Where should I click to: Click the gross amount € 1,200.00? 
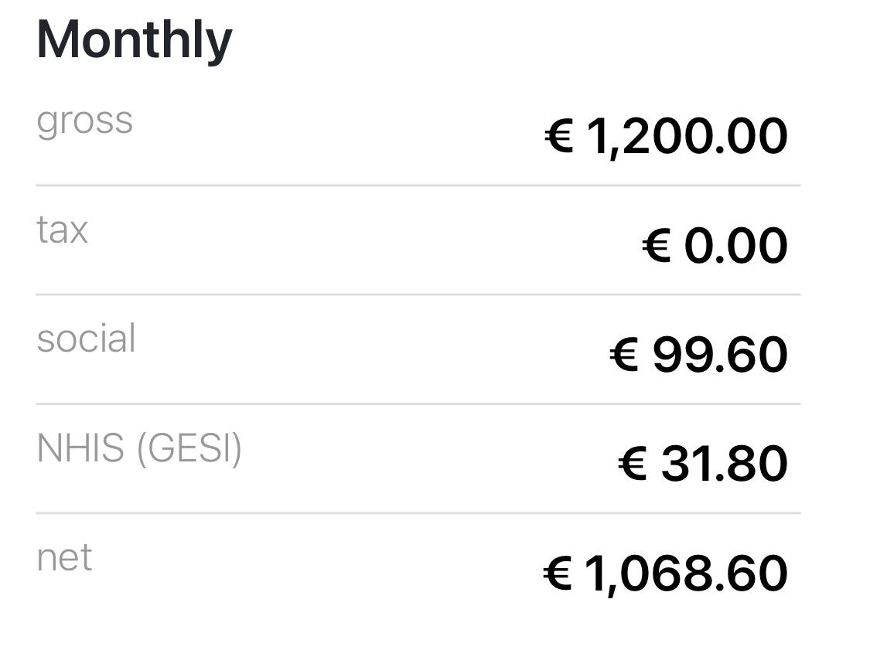666,136
